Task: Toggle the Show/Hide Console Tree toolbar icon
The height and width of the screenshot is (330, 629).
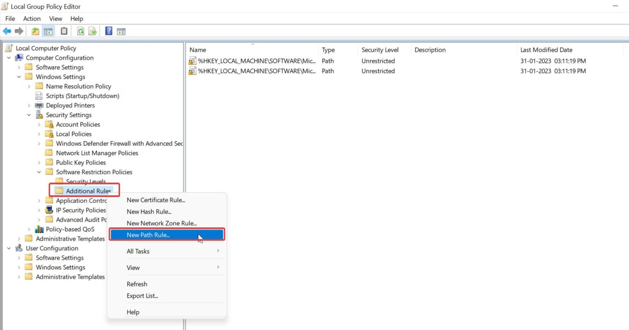Action: point(48,31)
